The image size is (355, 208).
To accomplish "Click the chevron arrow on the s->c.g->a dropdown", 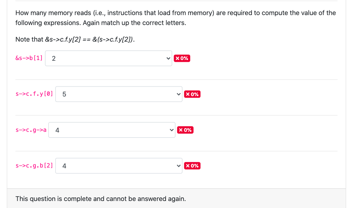I will (171, 130).
